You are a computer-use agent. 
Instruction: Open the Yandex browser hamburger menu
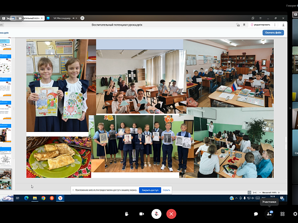(x=260, y=18)
